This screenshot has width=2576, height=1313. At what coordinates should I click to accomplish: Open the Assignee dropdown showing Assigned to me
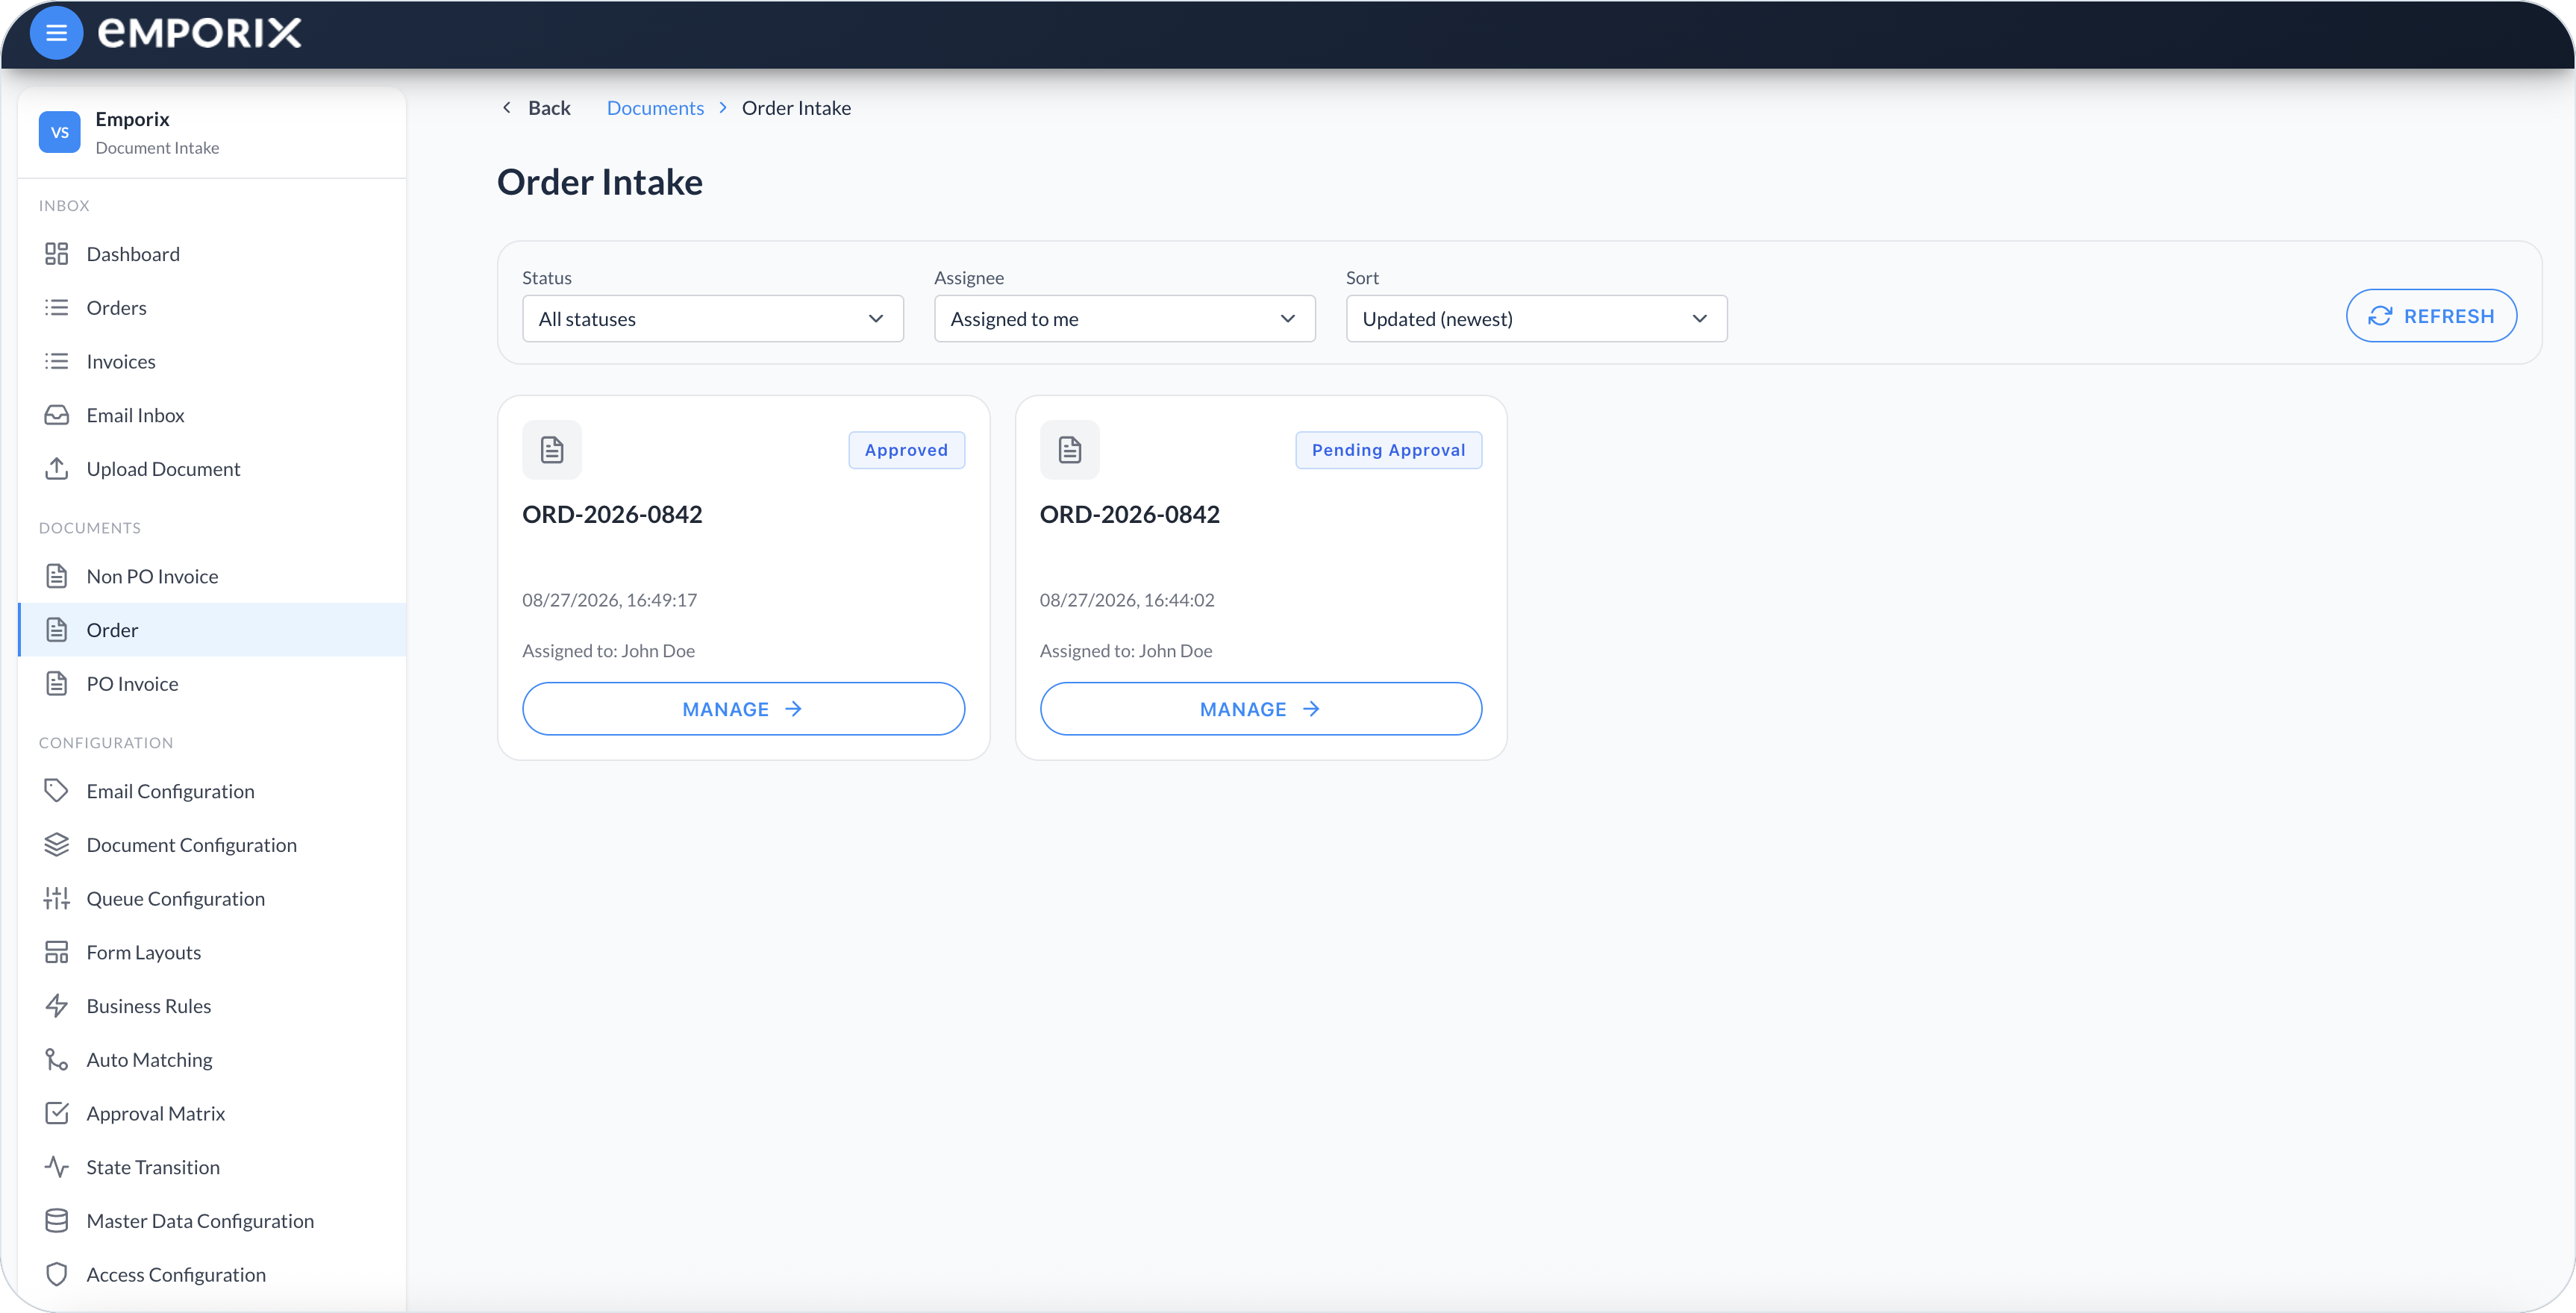coord(1125,319)
